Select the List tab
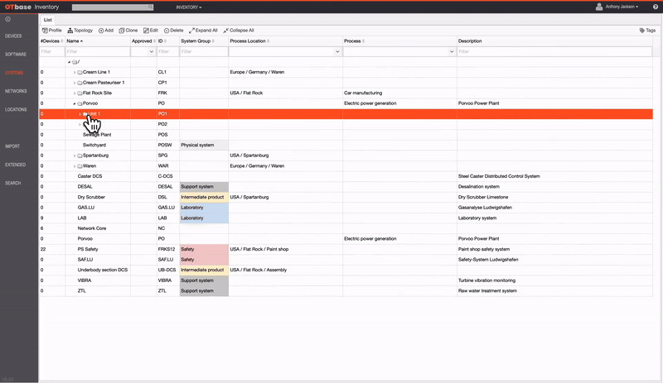Image resolution: width=663 pixels, height=383 pixels. coord(48,20)
